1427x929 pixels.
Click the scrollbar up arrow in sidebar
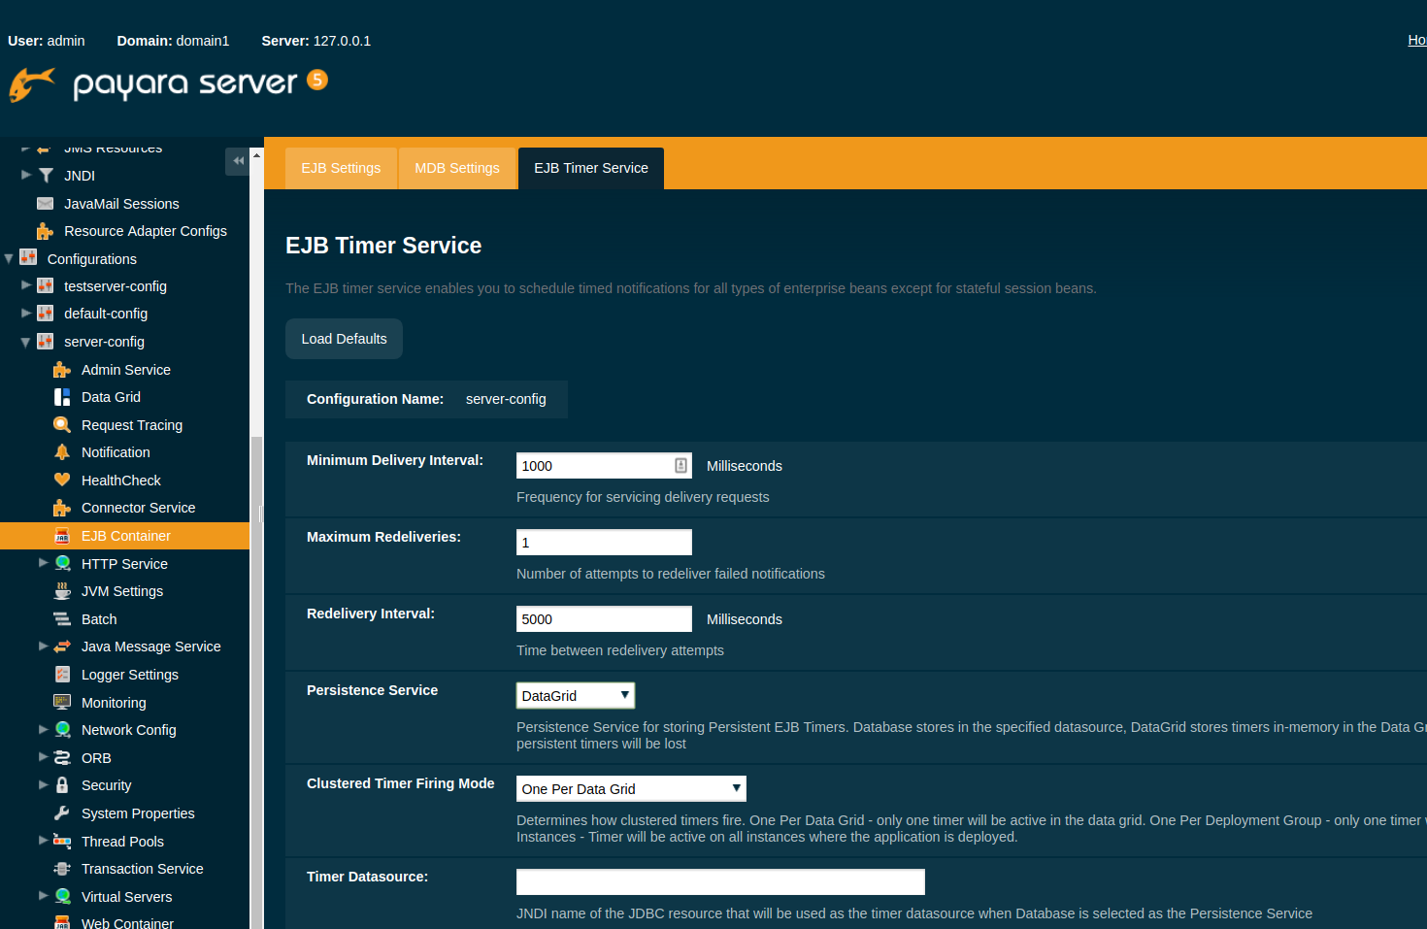(x=256, y=154)
